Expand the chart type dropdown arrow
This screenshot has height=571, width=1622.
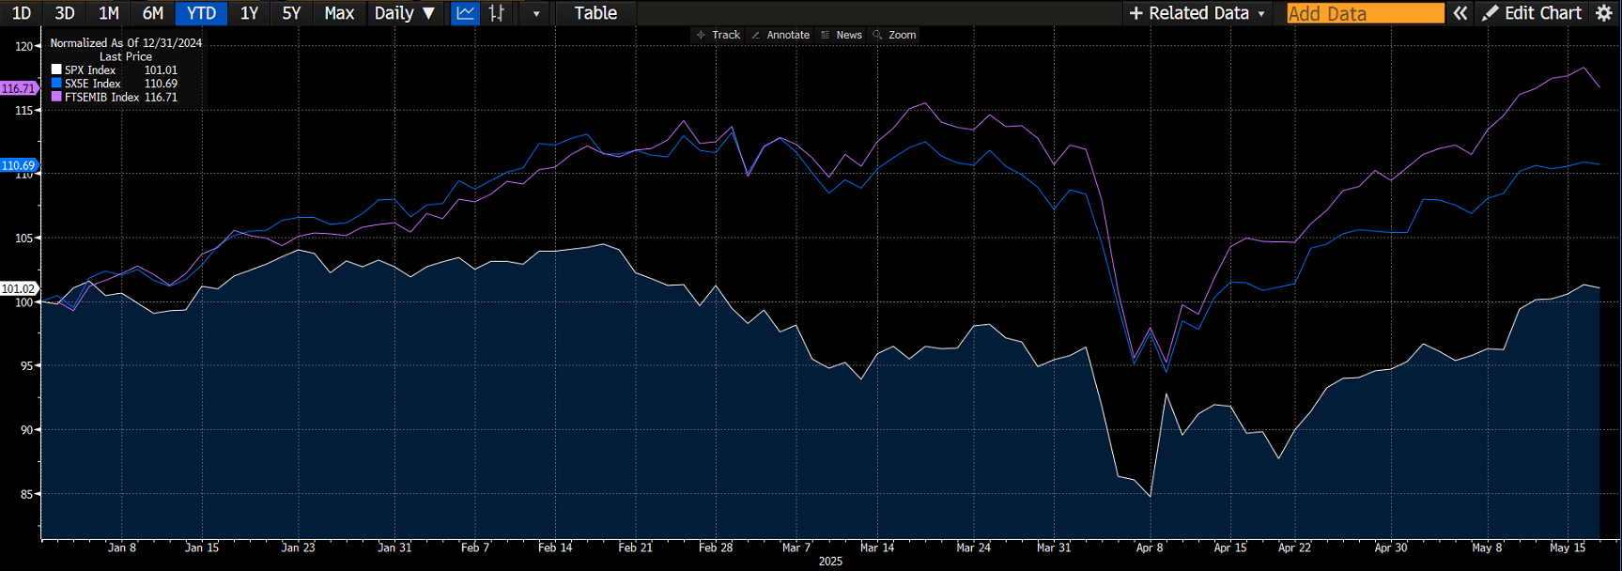click(x=536, y=14)
